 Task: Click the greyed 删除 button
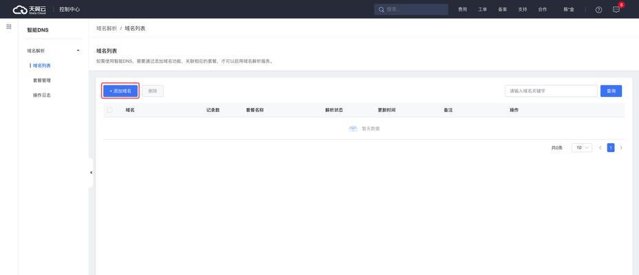tap(153, 91)
